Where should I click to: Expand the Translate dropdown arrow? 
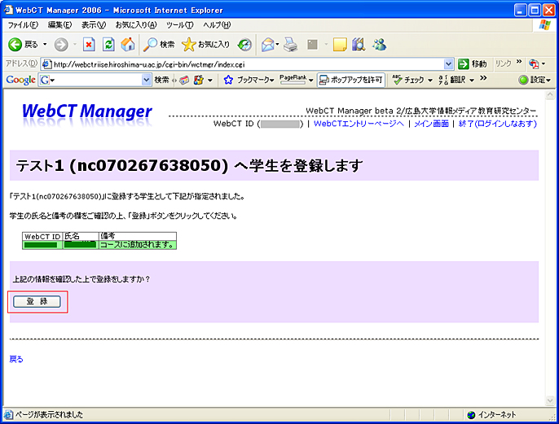tap(472, 81)
